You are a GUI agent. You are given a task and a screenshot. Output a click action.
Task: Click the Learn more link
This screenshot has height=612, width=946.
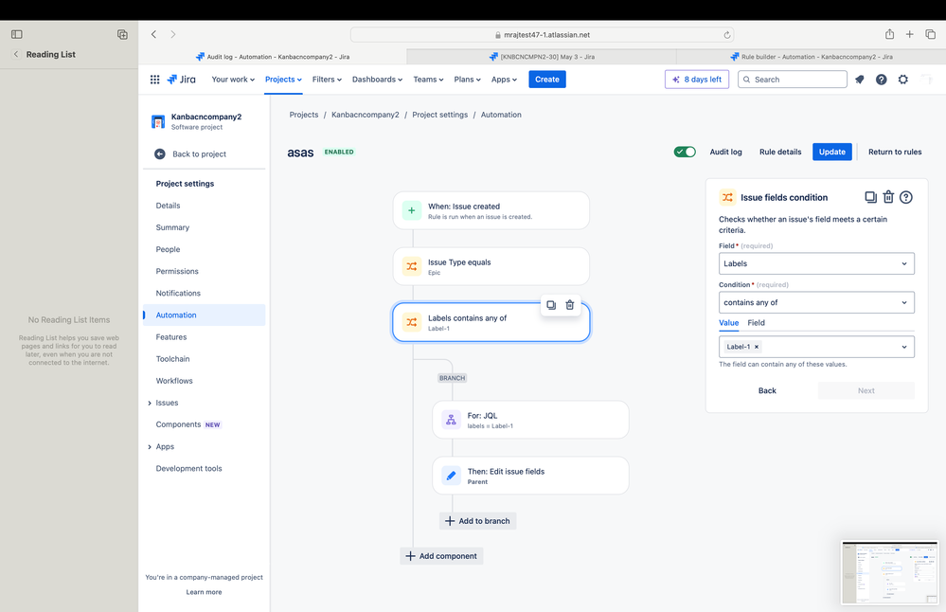pyautogui.click(x=204, y=592)
